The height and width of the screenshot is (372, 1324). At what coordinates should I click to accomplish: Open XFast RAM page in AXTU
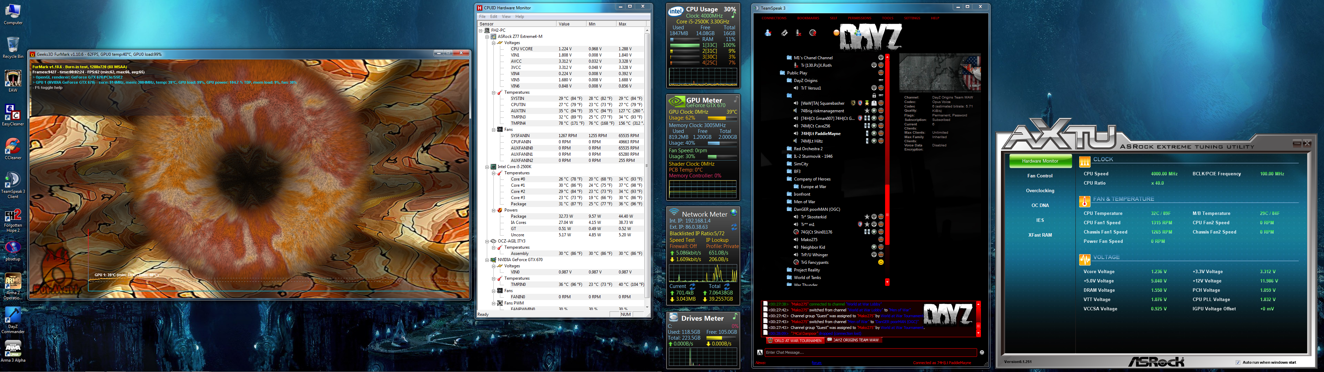pos(1040,235)
